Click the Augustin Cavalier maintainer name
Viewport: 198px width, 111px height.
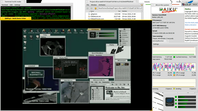coord(191,36)
